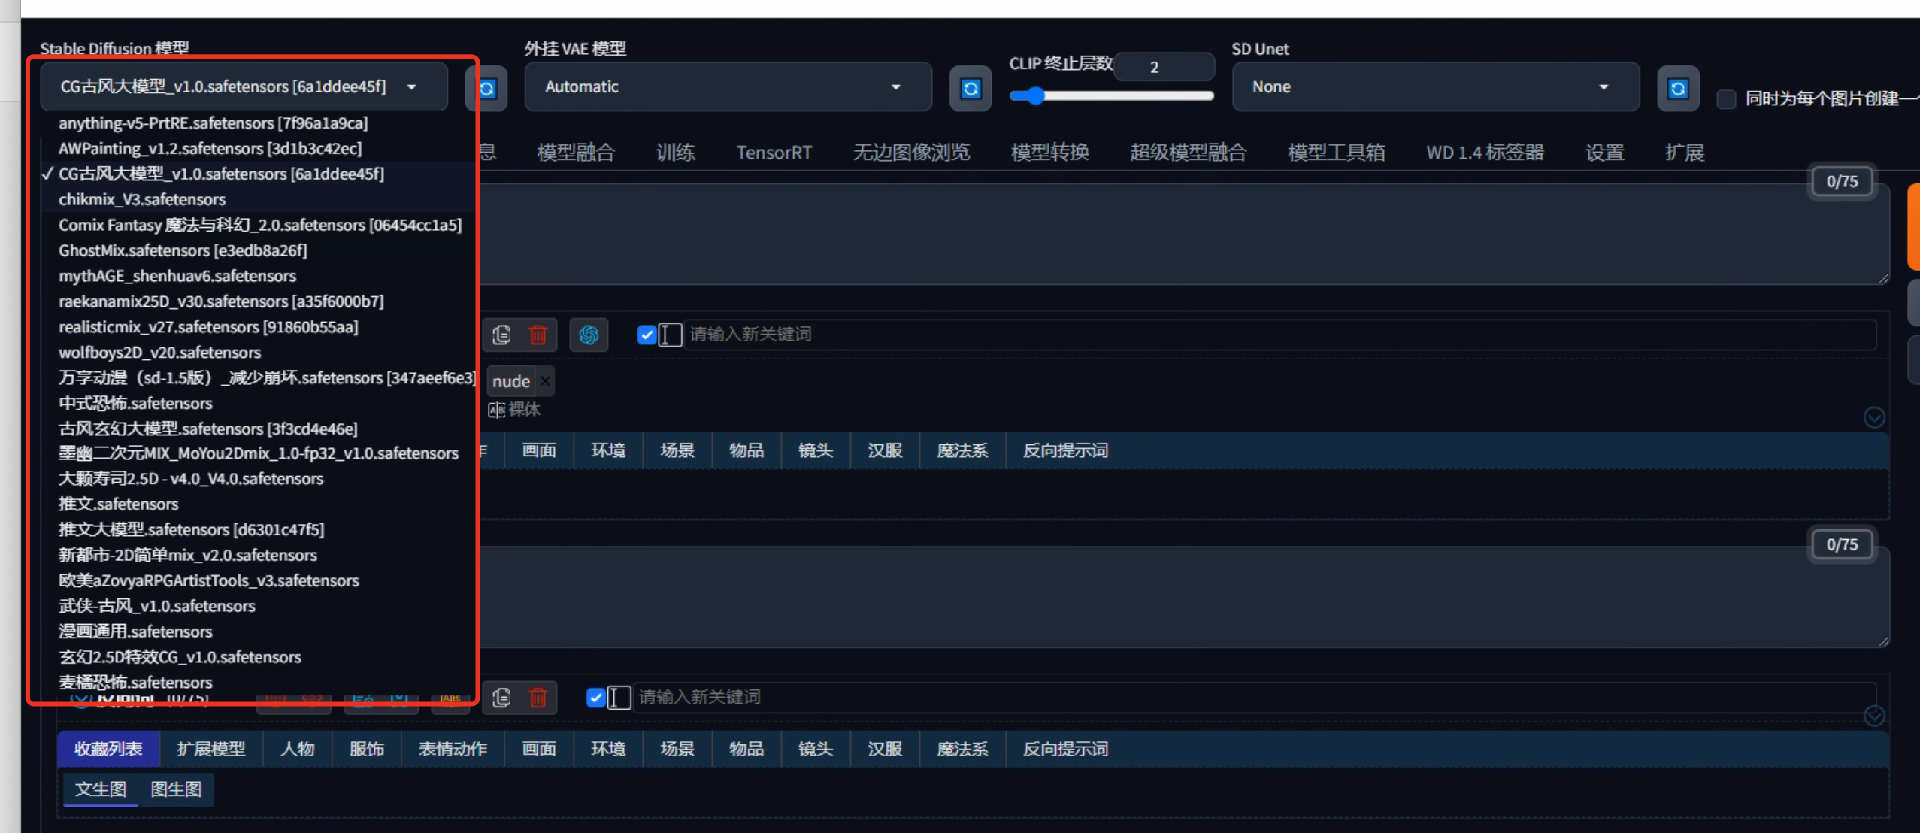Select 大颗寿司2.5D model
This screenshot has width=1920, height=833.
(259, 479)
